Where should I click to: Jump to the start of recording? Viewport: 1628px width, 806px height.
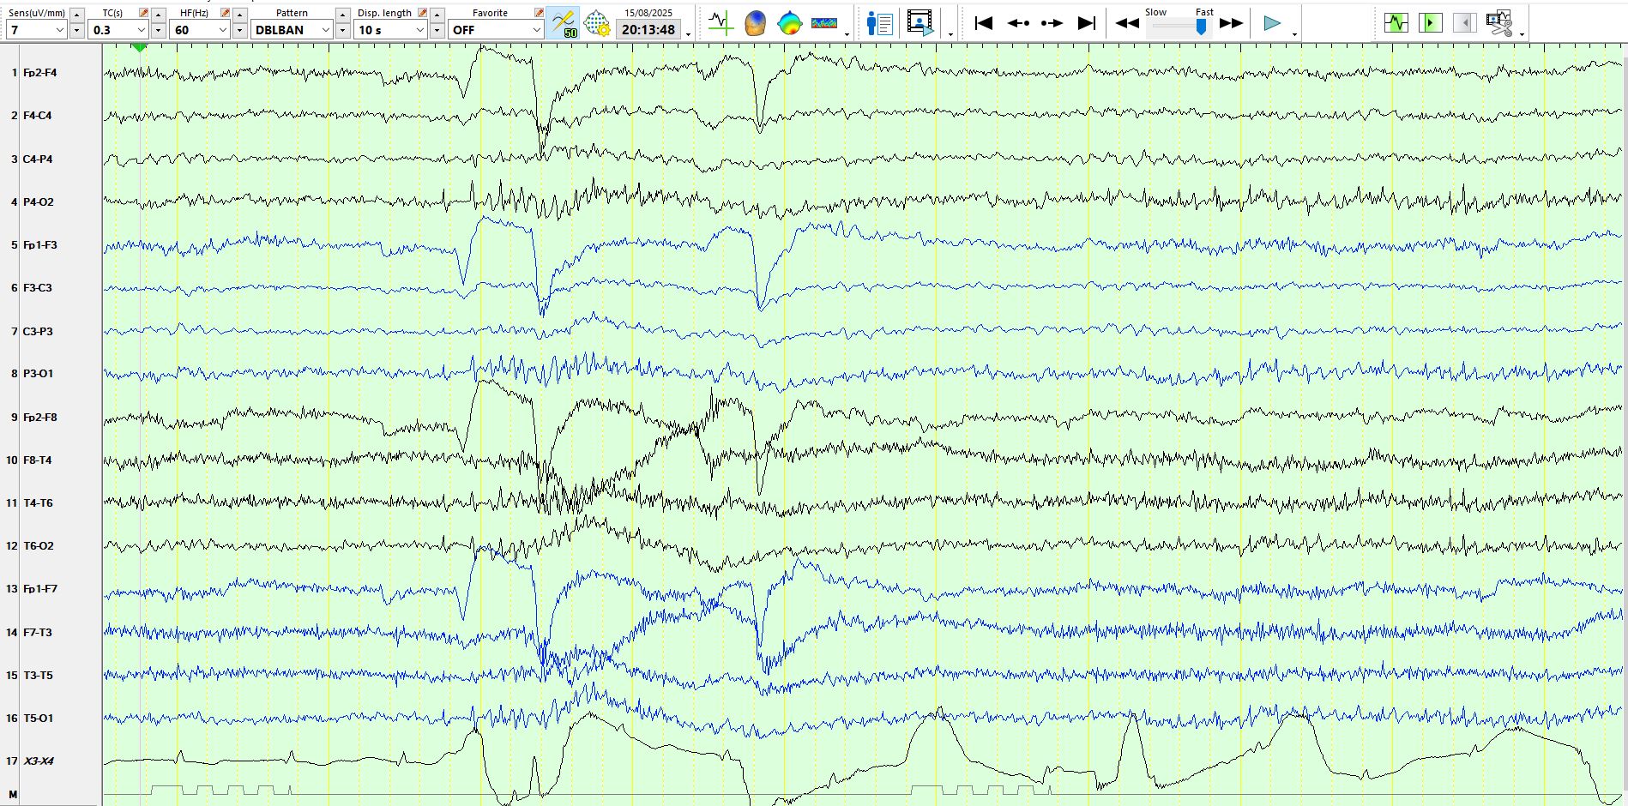984,23
